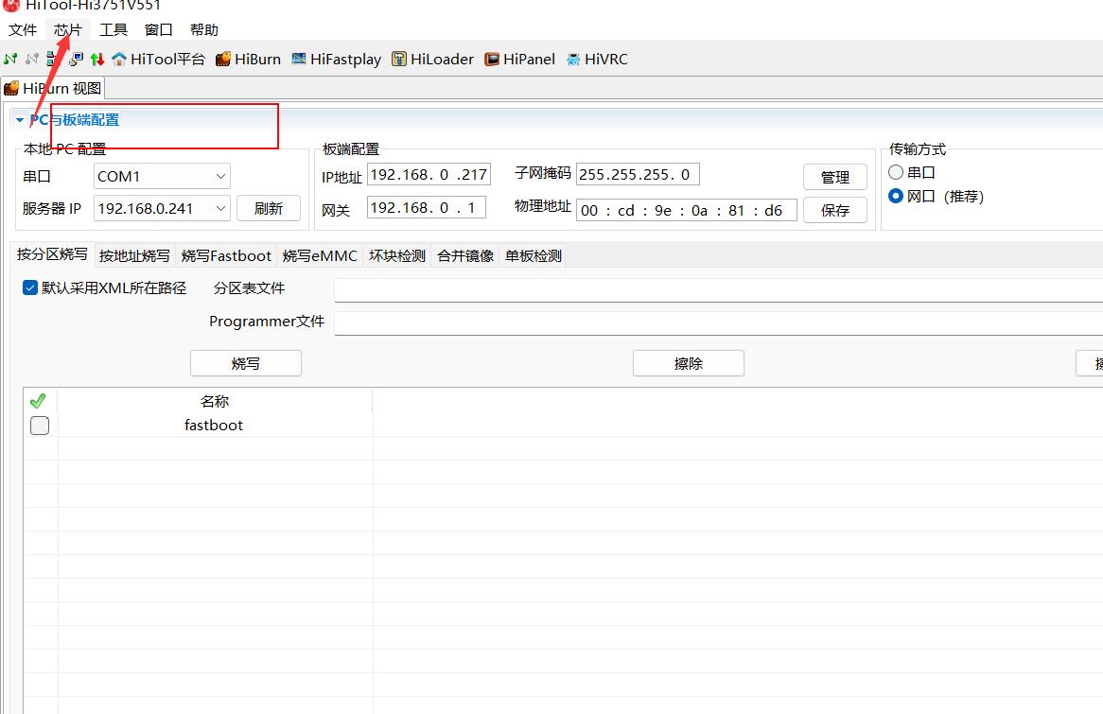Image resolution: width=1103 pixels, height=714 pixels.
Task: Click the 板端配置 group label
Action: (350, 149)
